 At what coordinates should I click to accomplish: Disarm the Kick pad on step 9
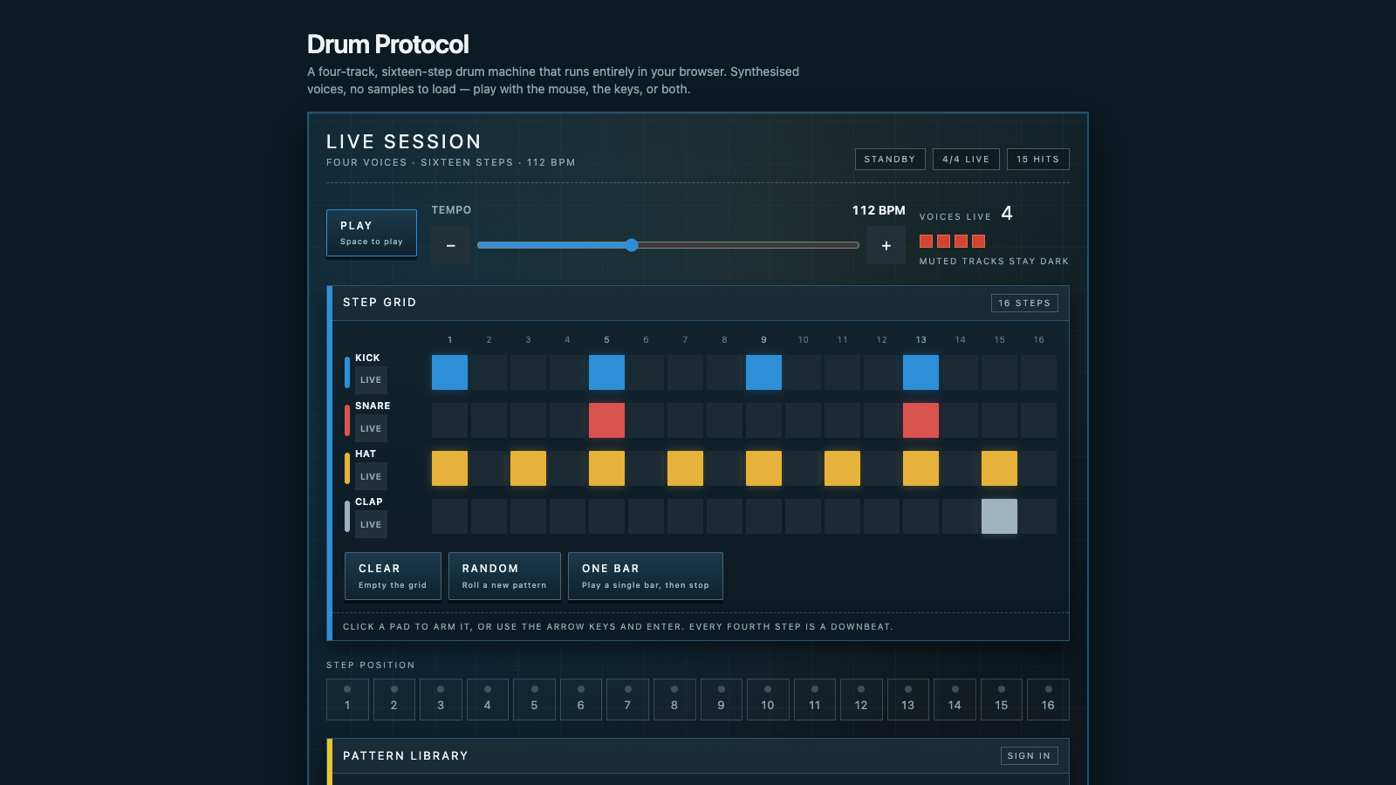pos(763,372)
